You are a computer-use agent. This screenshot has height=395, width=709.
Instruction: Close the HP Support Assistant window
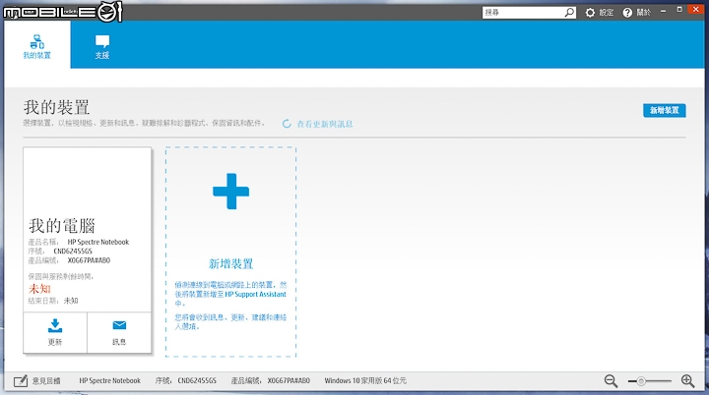[x=696, y=9]
